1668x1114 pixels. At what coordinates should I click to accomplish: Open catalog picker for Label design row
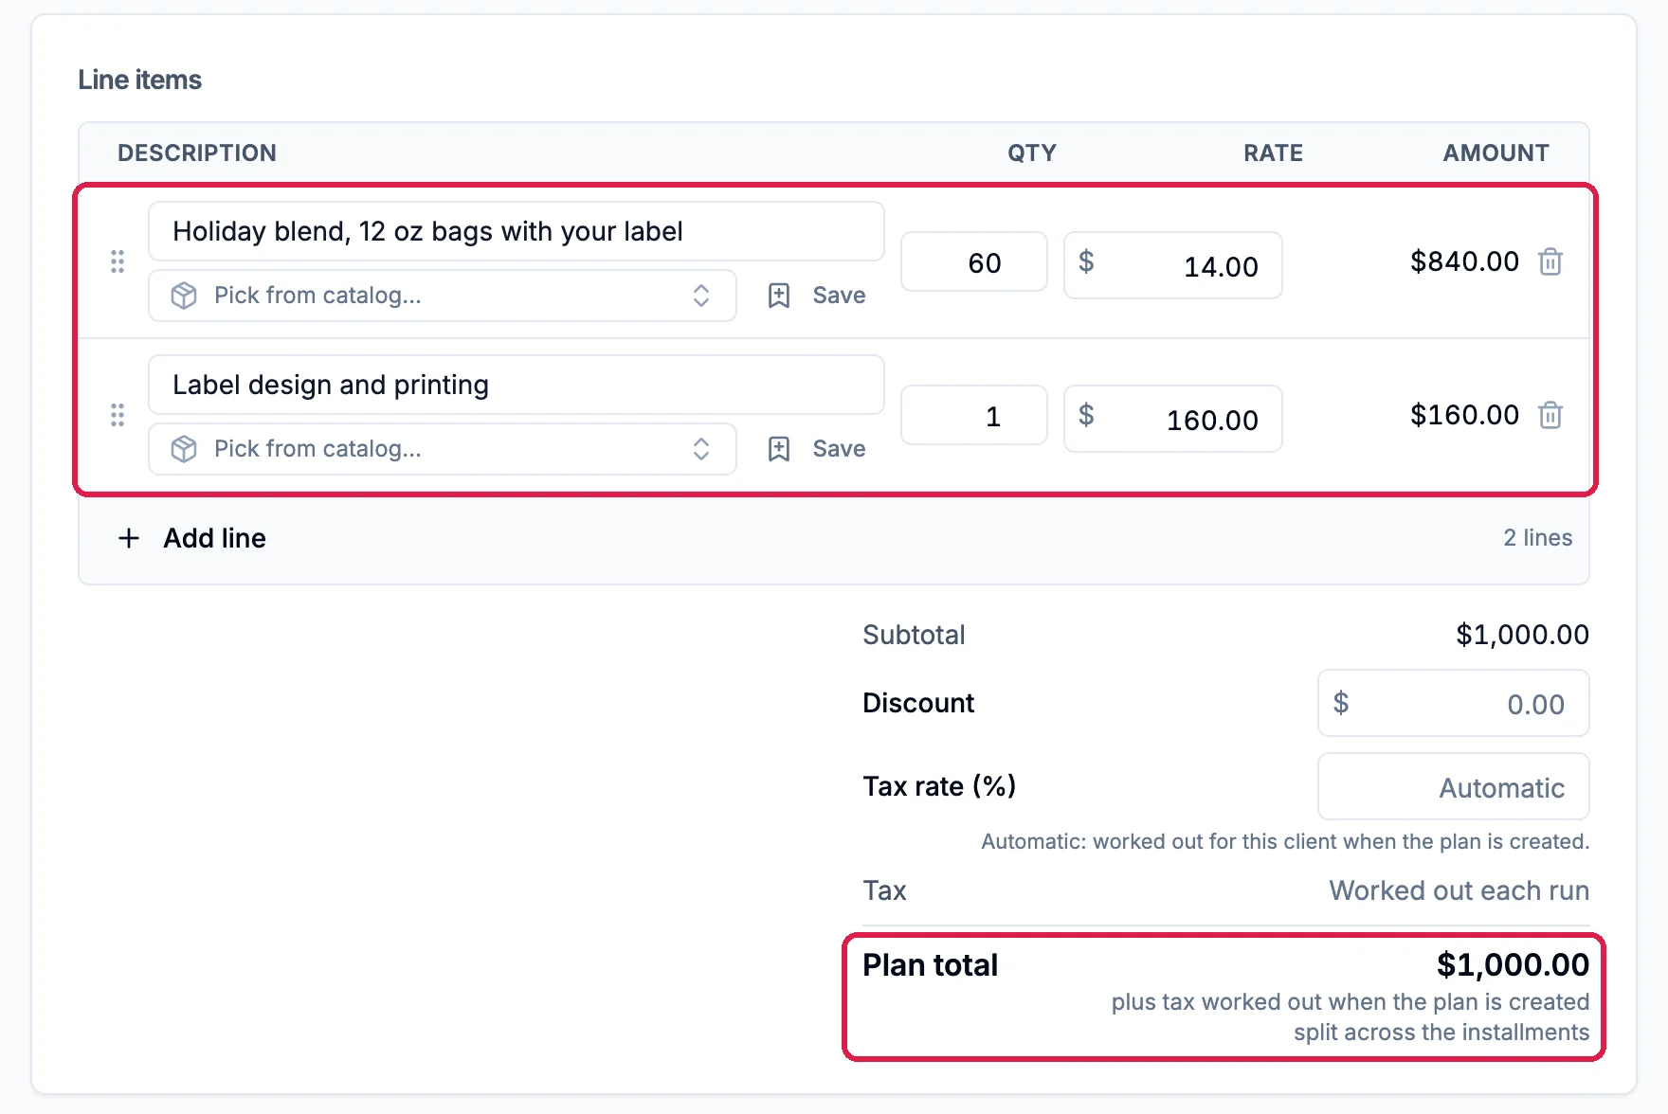[x=443, y=449]
